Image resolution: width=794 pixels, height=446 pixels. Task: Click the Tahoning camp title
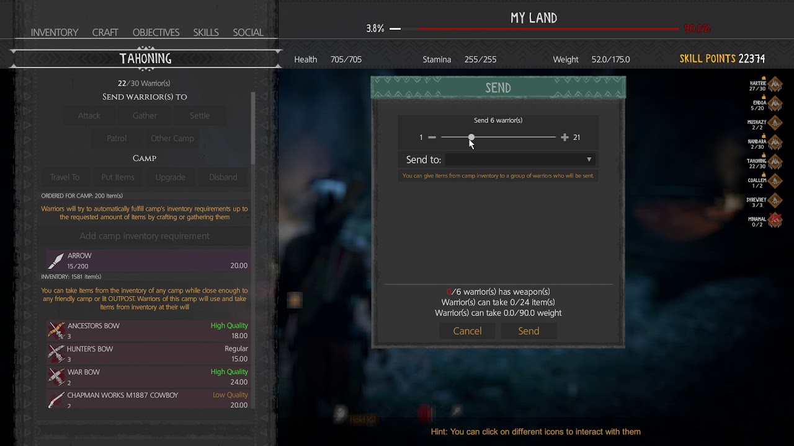point(145,59)
